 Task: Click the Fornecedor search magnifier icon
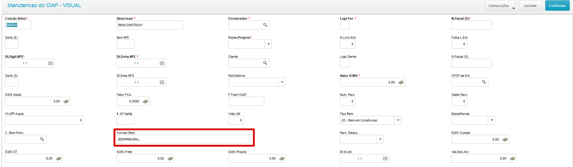tap(265, 25)
